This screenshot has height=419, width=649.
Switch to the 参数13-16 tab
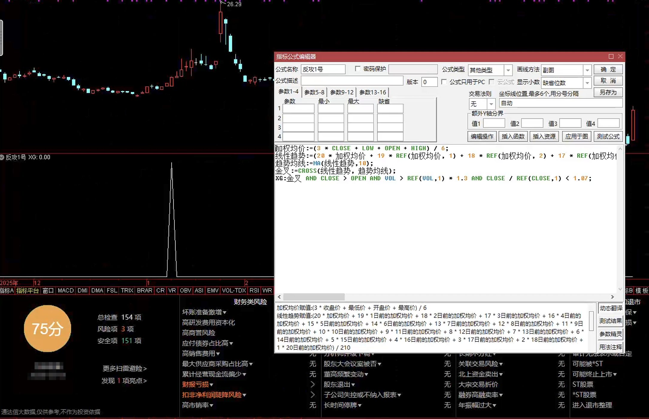[x=372, y=92]
